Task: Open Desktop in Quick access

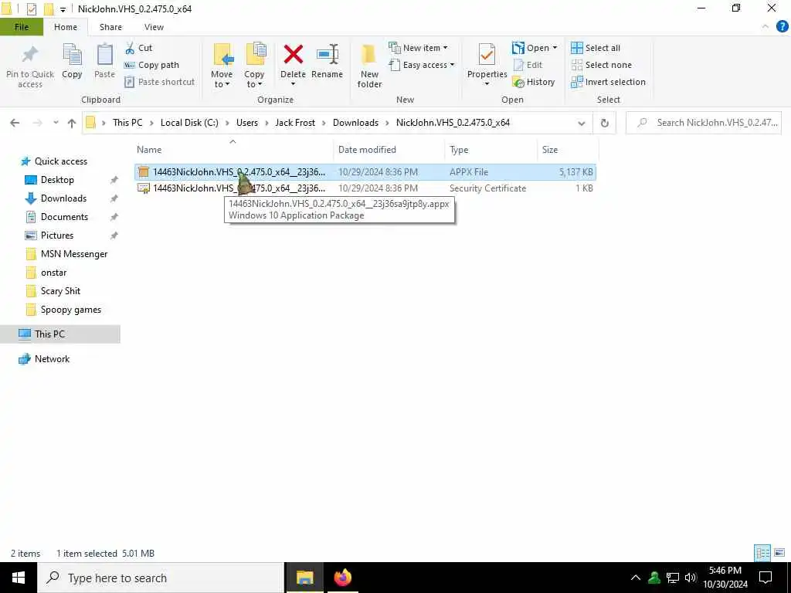Action: click(x=57, y=179)
